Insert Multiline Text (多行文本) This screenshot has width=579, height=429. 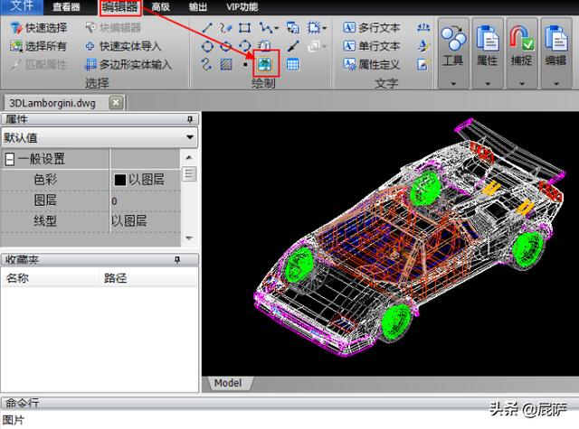click(x=371, y=28)
